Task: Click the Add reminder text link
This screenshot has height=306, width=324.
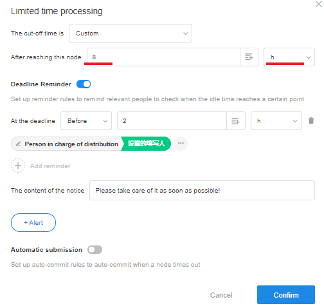Action: (x=50, y=166)
